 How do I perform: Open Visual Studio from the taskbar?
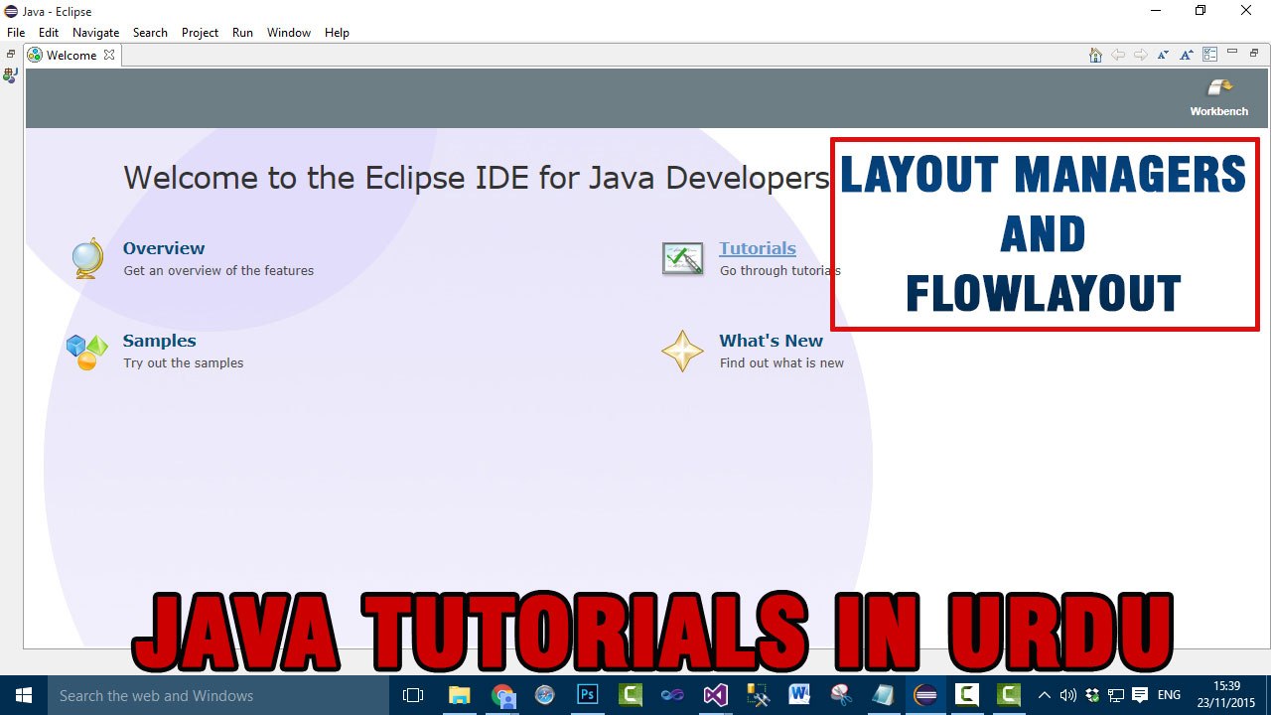[715, 695]
